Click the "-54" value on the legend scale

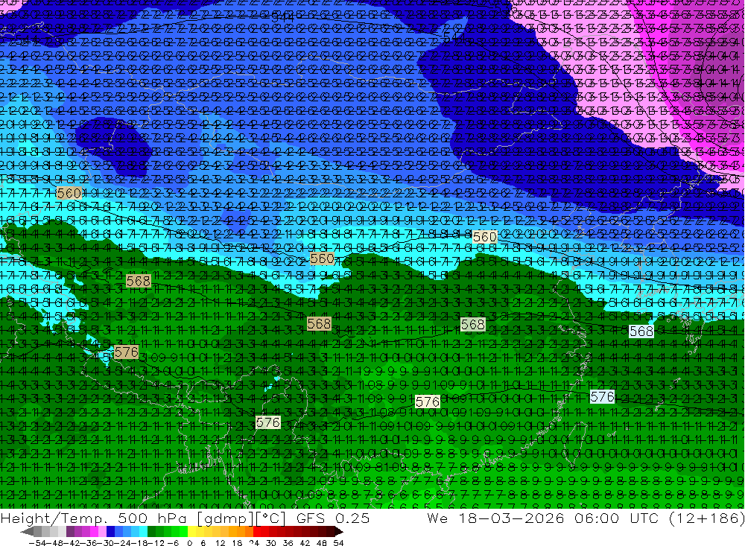pyautogui.click(x=37, y=543)
